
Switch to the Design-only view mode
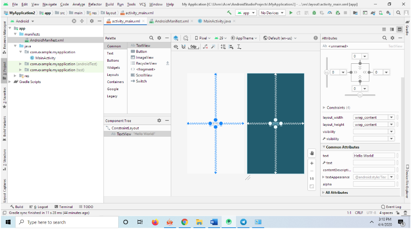click(399, 29)
